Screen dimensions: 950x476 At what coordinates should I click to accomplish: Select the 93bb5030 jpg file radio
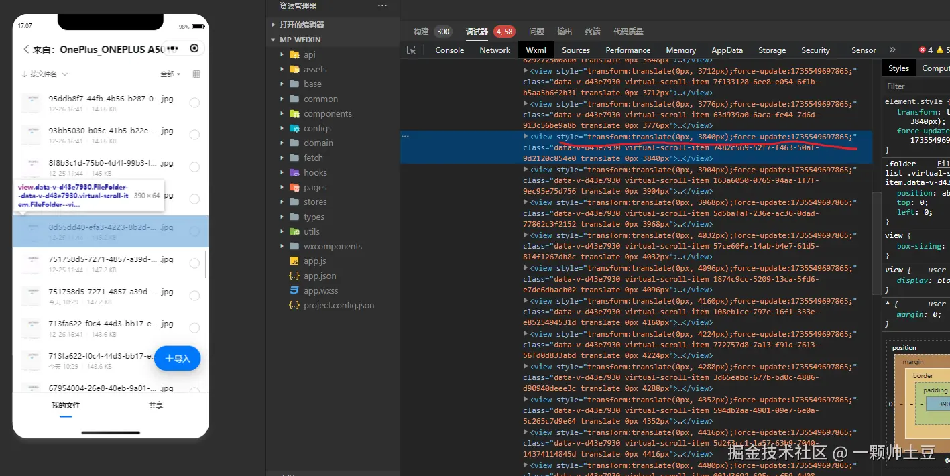pyautogui.click(x=194, y=135)
